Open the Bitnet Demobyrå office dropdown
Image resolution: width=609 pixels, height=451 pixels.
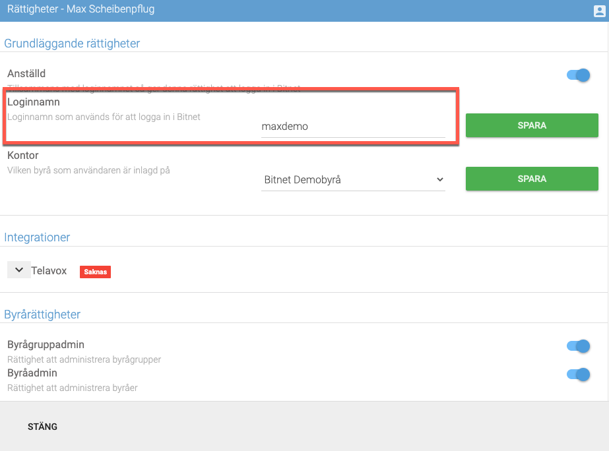coord(353,180)
